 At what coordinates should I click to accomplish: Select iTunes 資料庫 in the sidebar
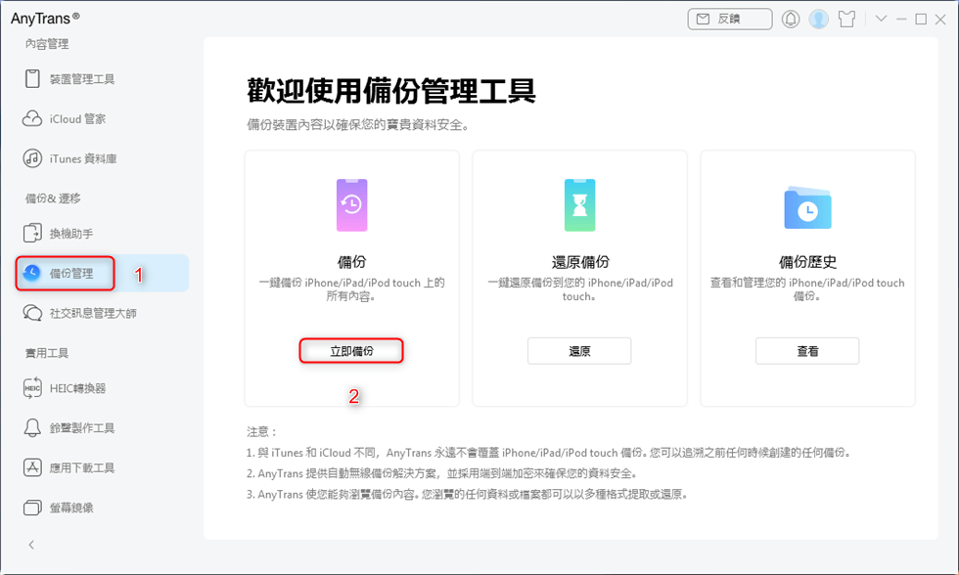click(x=82, y=158)
